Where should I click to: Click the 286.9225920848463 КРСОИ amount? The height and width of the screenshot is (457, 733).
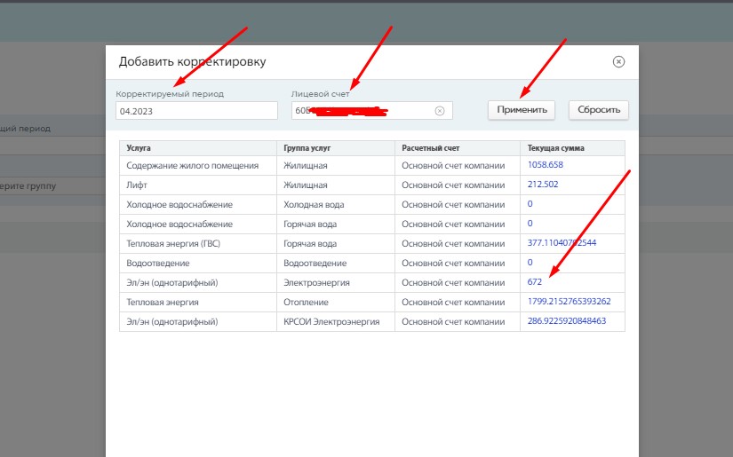tap(566, 321)
